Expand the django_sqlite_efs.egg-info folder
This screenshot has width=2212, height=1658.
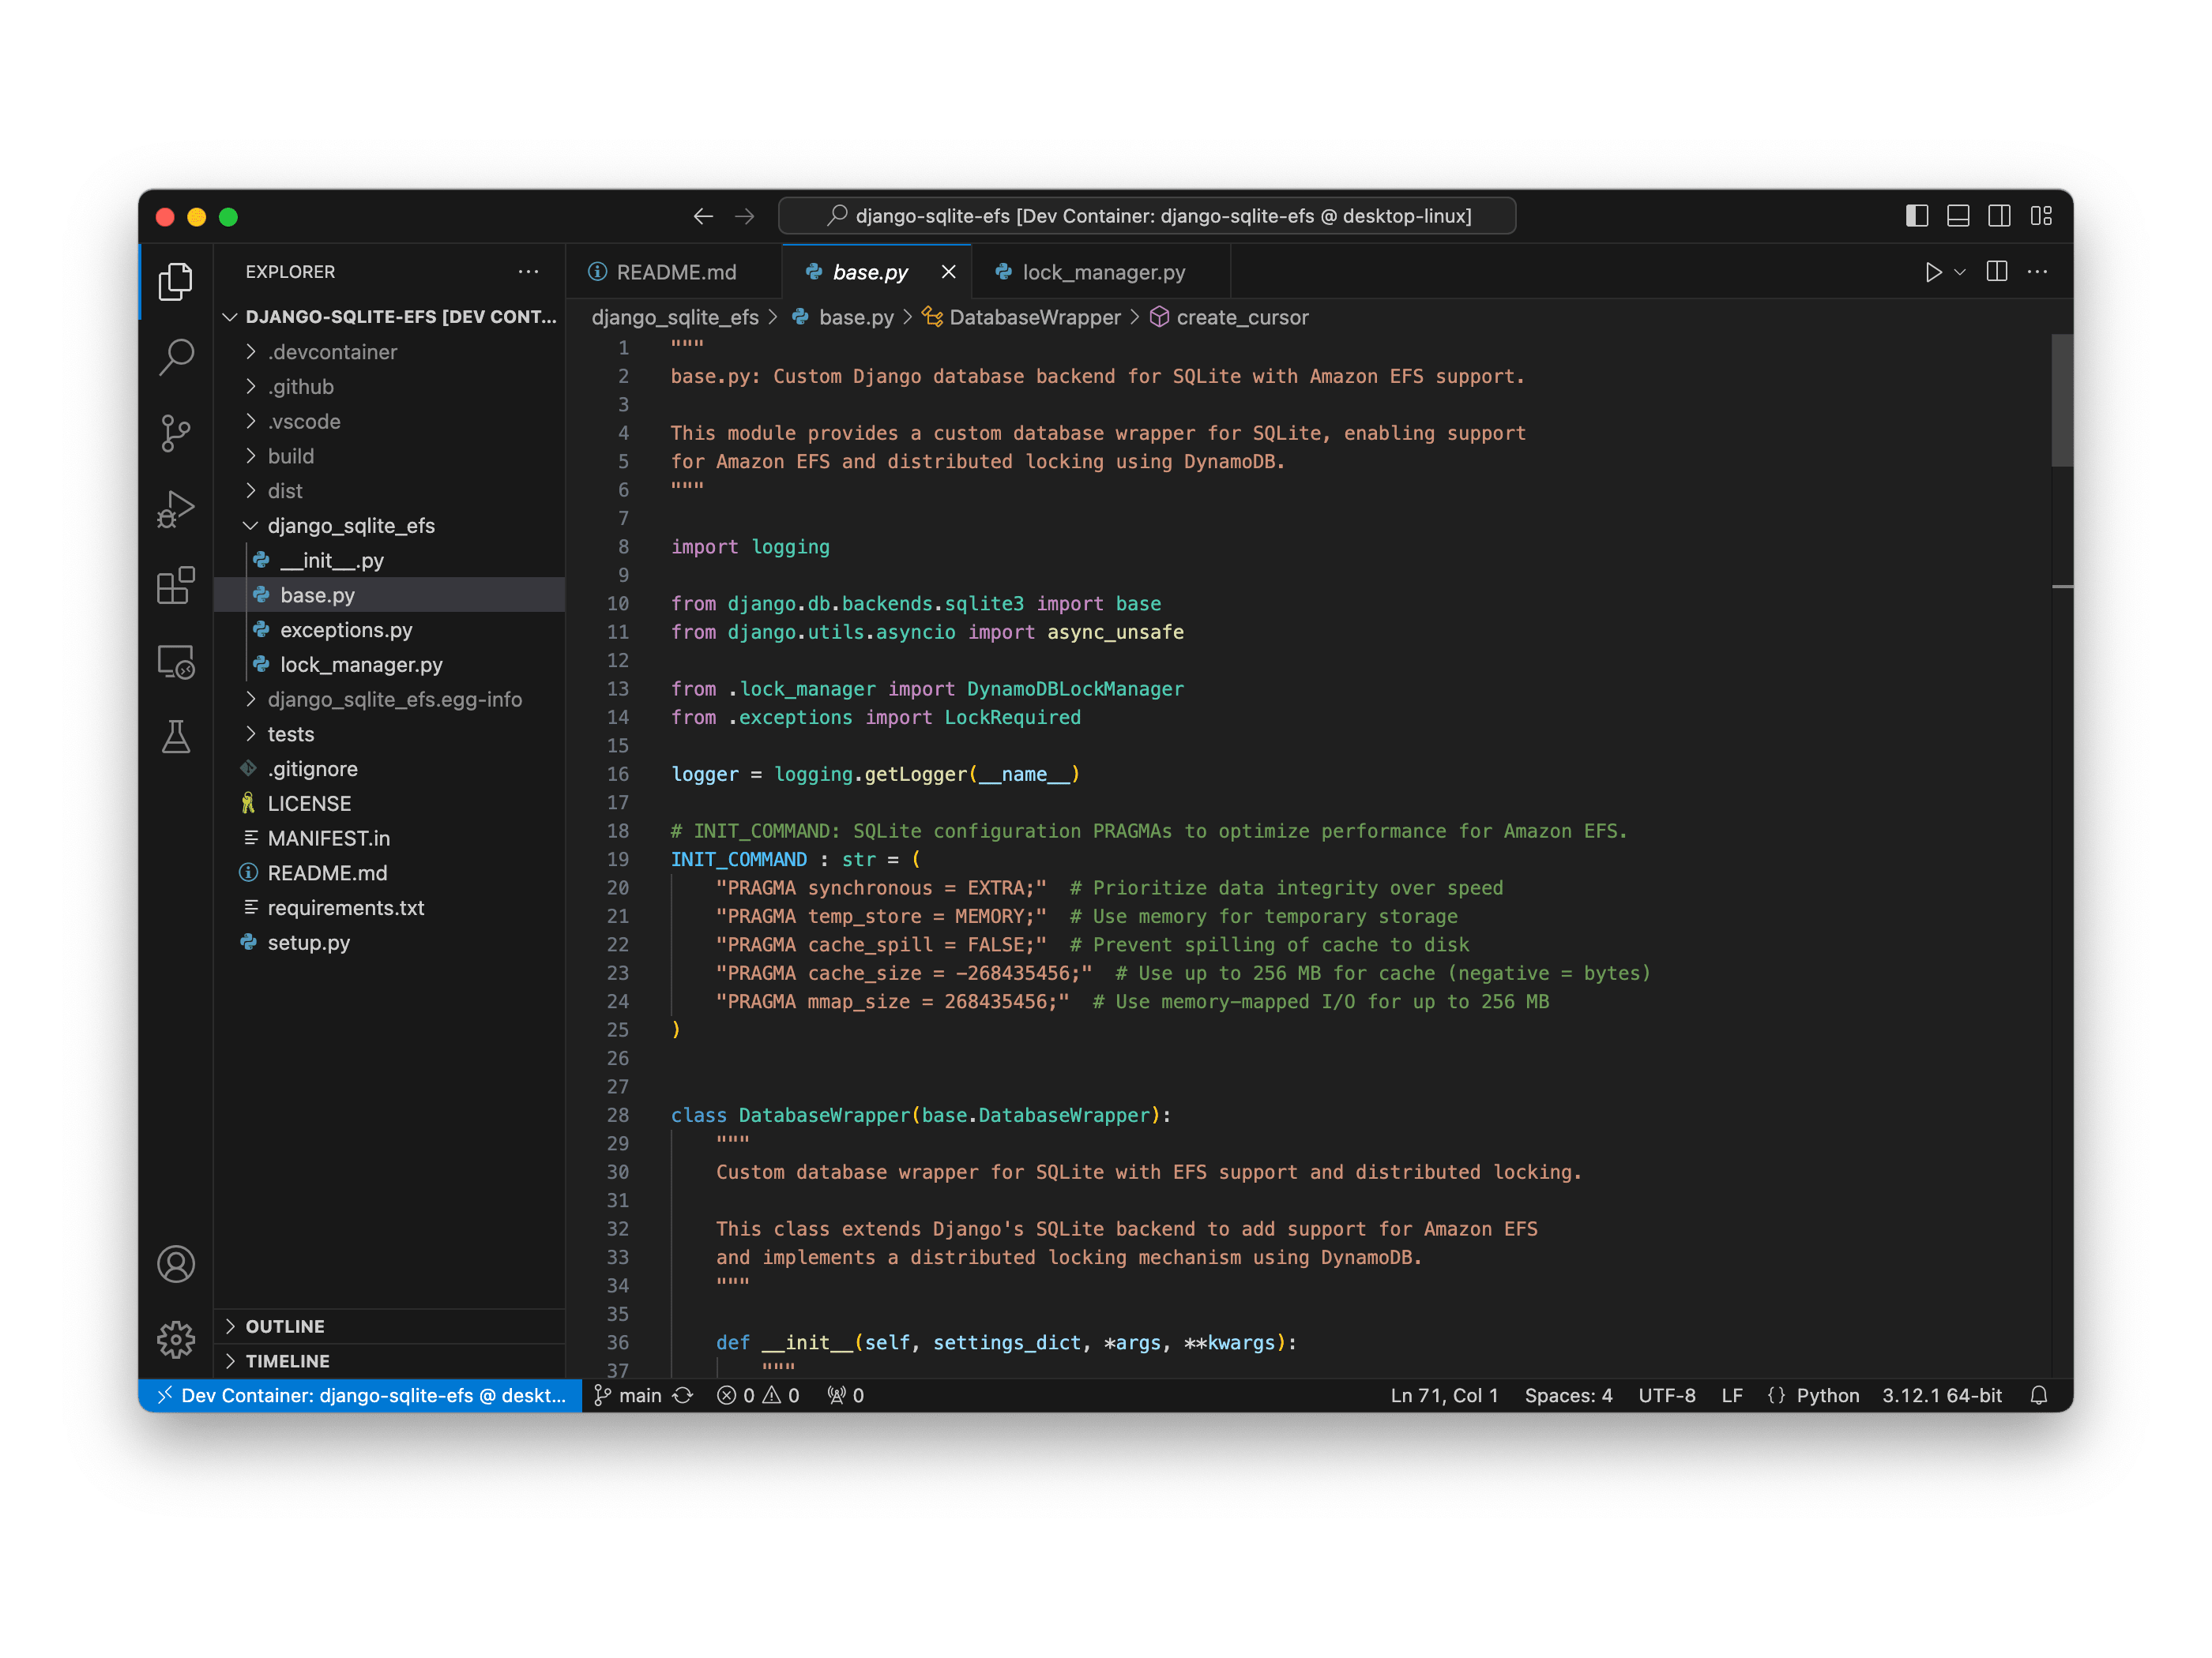(390, 700)
